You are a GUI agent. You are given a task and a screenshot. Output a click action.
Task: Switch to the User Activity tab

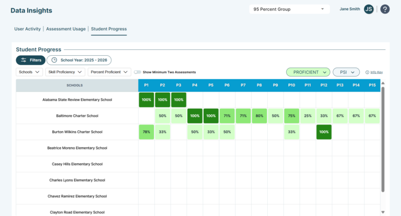[x=27, y=29]
